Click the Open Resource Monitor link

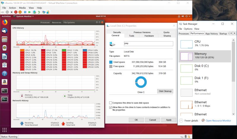pos(218,121)
